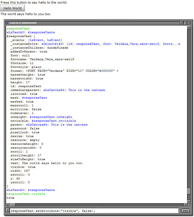The height and width of the screenshot is (217, 194).
Task: Click the 'password: false' line
Action: (x=25, y=129)
